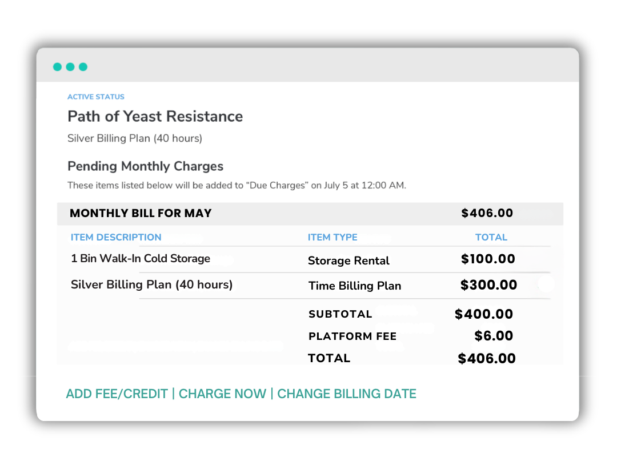The image size is (617, 457).
Task: Expand the MONTHLY BILL FOR MAY row
Action: (141, 213)
